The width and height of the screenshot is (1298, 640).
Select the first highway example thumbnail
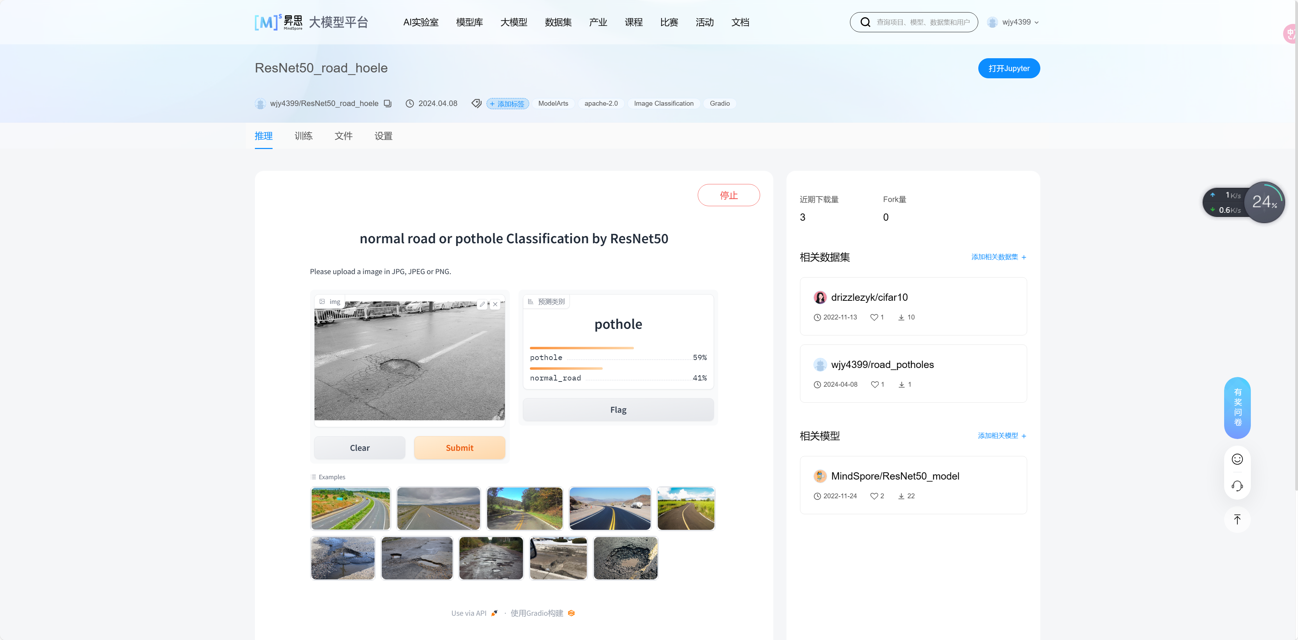[350, 508]
